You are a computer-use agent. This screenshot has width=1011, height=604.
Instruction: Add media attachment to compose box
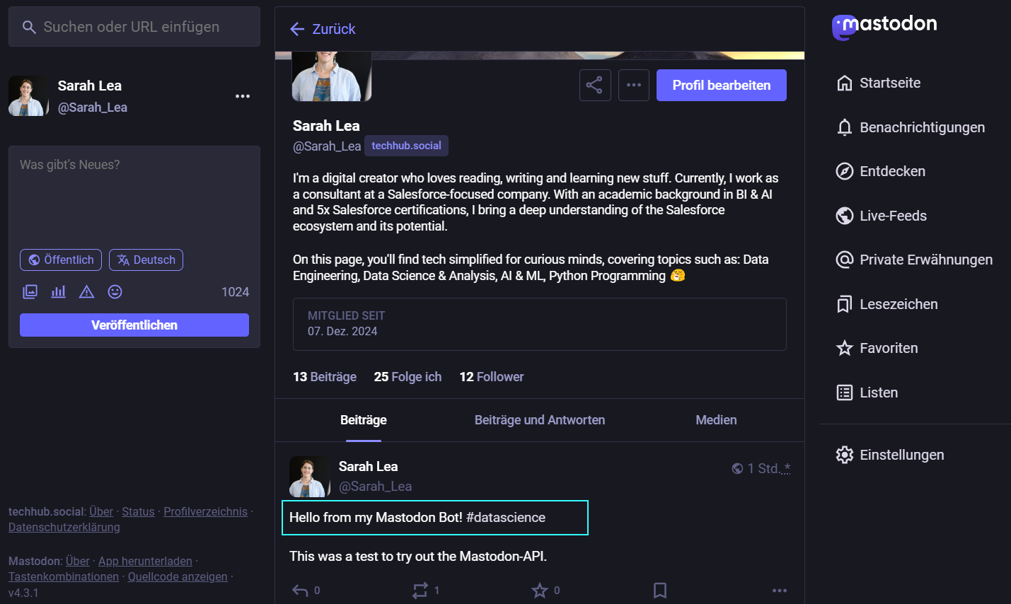pyautogui.click(x=30, y=292)
